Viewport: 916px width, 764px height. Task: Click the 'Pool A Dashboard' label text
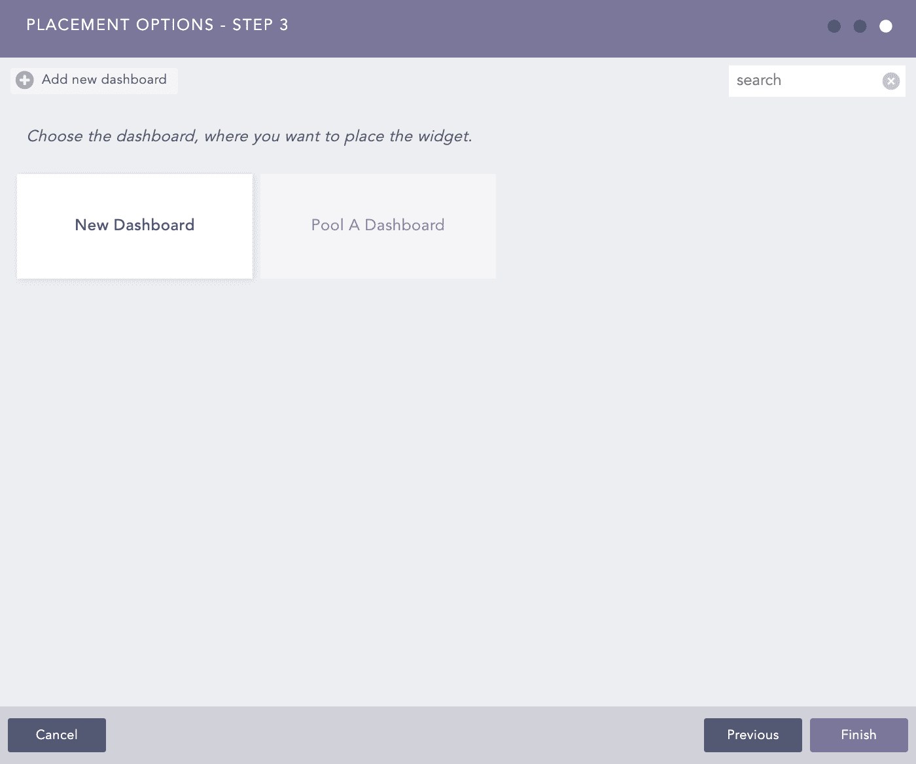378,225
